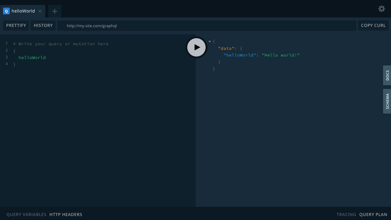This screenshot has height=220, width=391.
Task: Collapse the response JSON root arrow
Action: (x=210, y=42)
